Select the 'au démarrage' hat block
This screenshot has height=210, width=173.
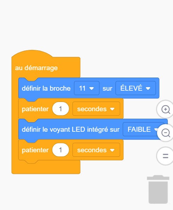coord(36,68)
